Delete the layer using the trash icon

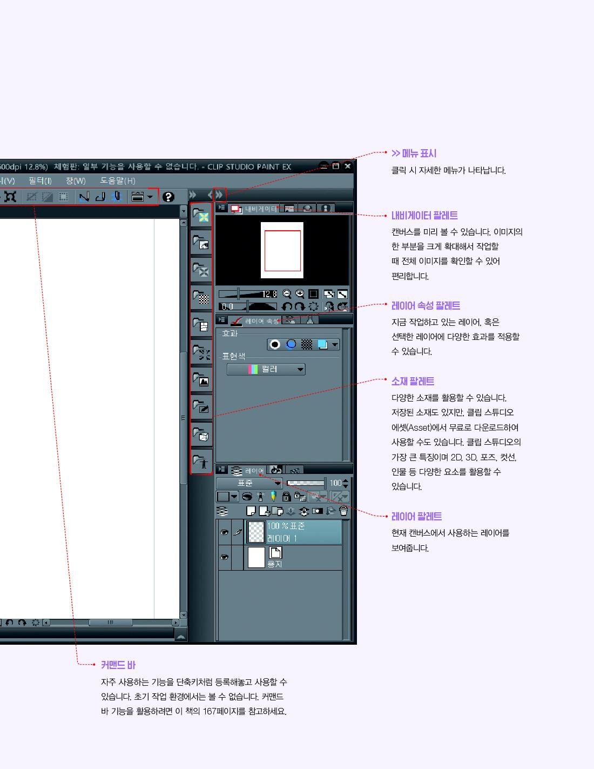point(343,511)
